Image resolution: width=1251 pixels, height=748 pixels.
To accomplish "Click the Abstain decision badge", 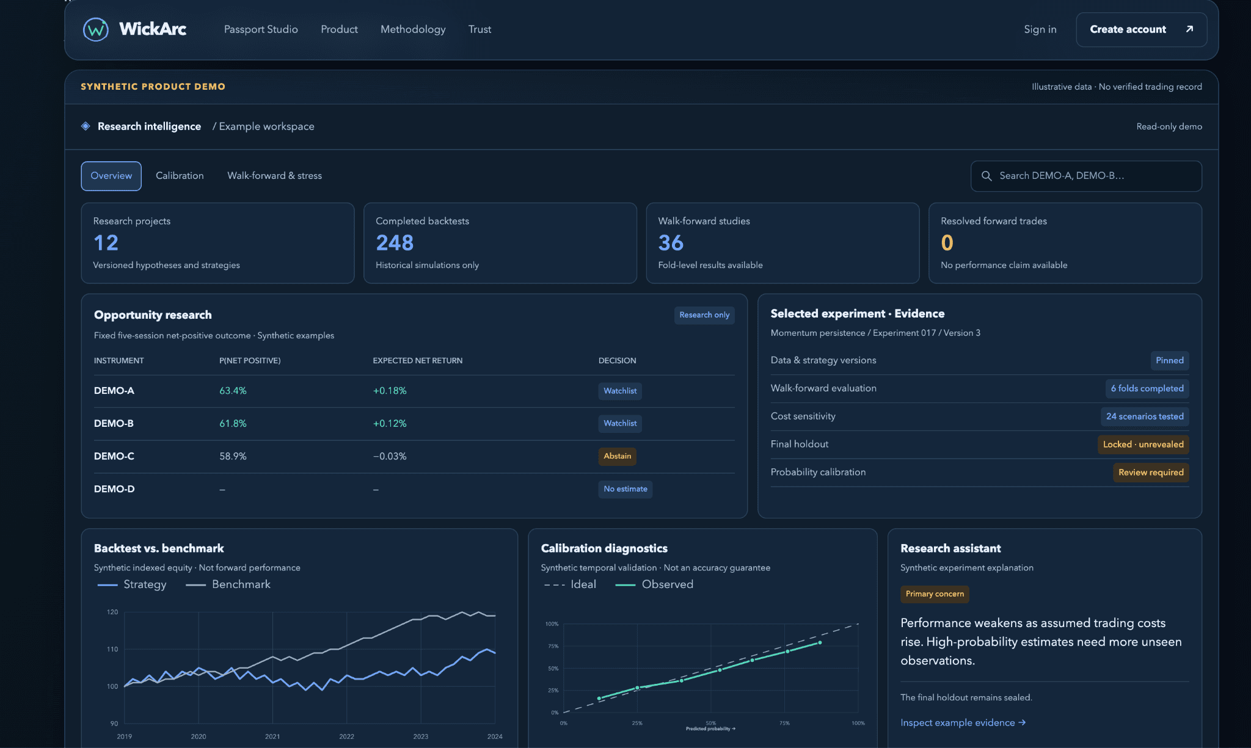I will tap(617, 456).
